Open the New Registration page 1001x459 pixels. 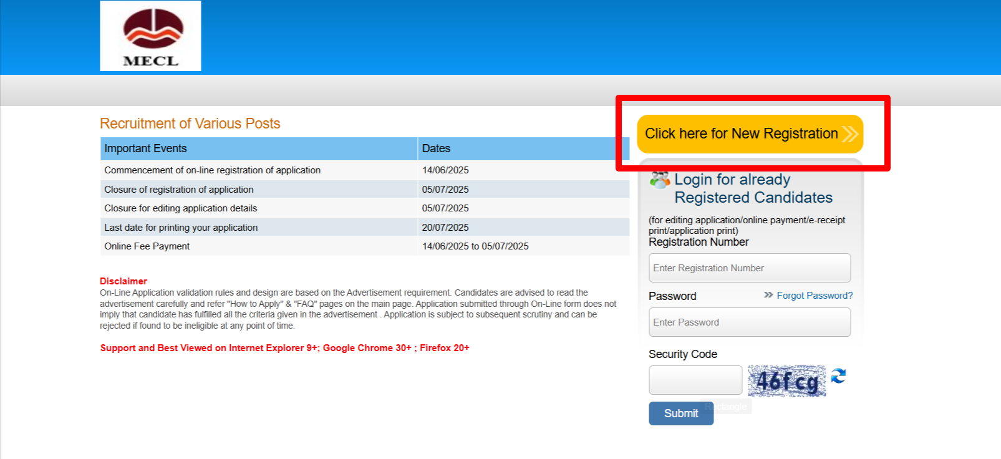pyautogui.click(x=741, y=134)
